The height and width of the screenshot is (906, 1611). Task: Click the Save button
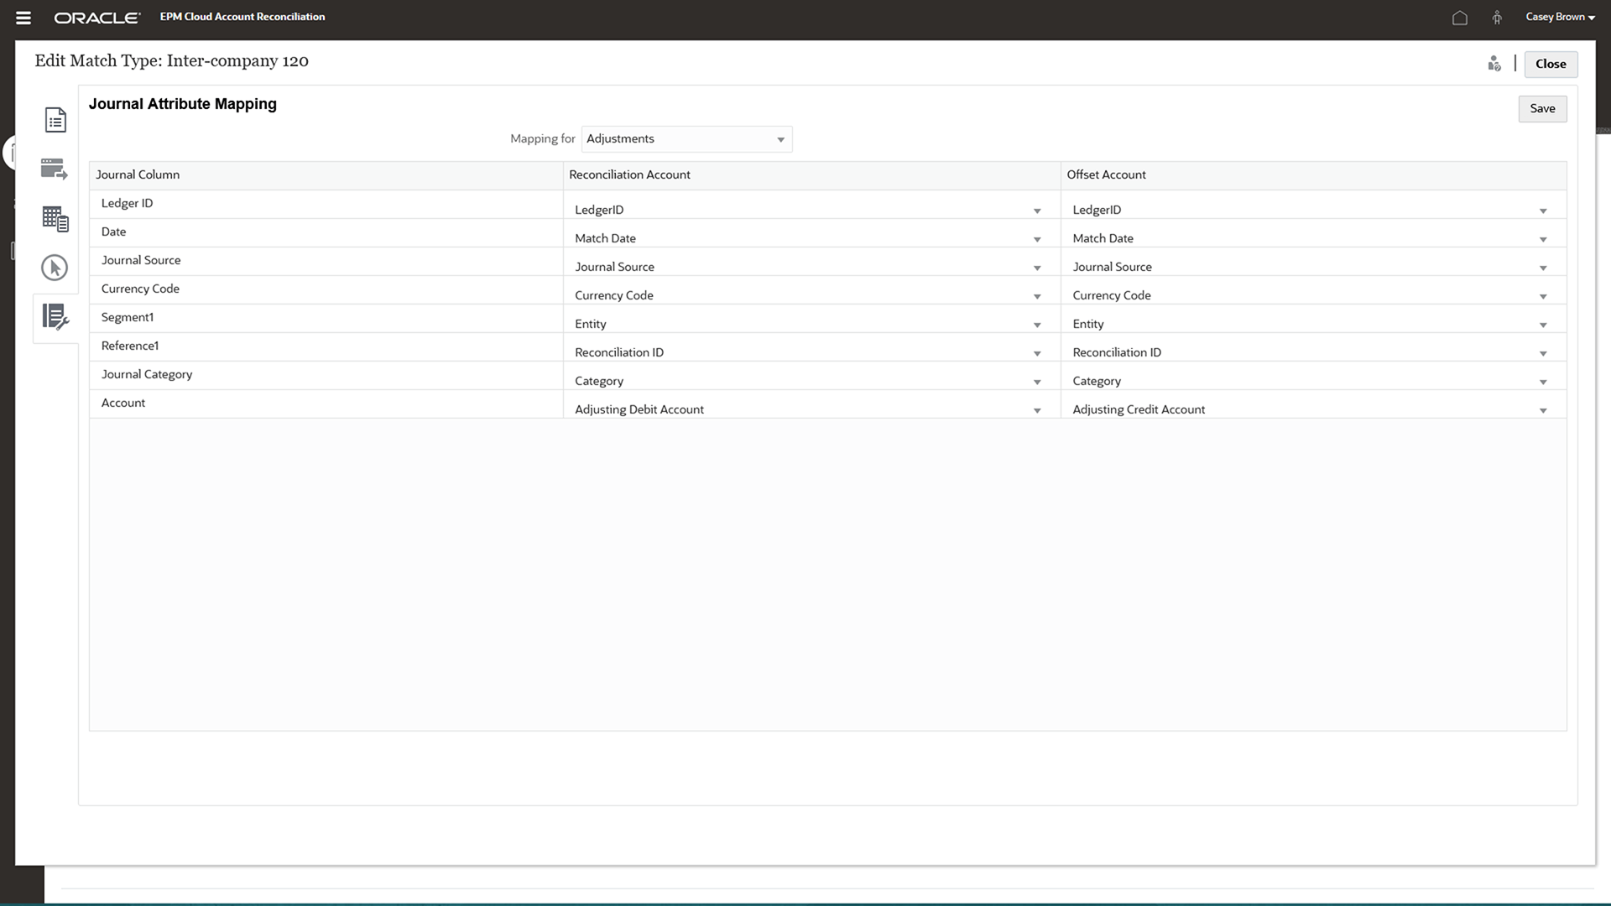coord(1542,108)
